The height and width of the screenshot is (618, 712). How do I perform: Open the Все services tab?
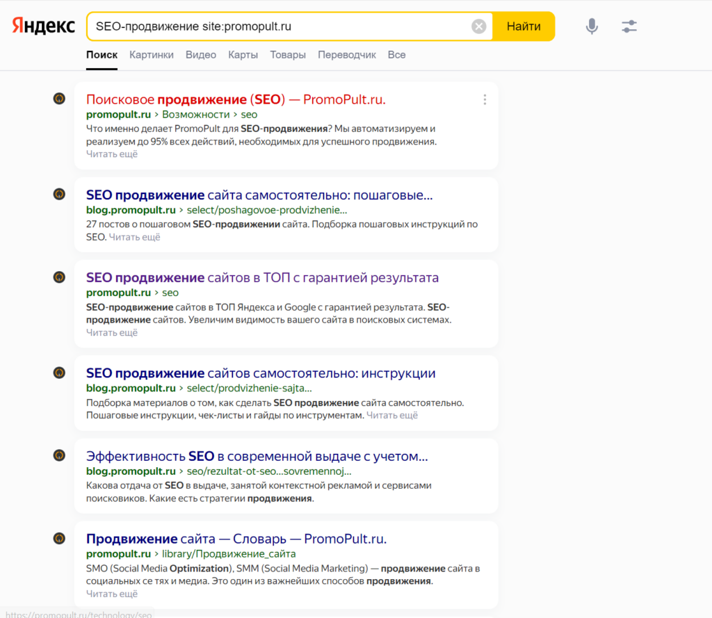(x=396, y=55)
